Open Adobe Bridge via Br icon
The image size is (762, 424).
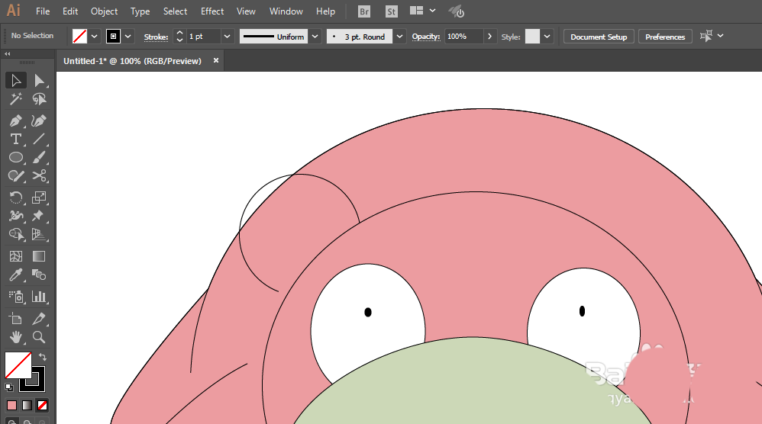[x=365, y=11]
